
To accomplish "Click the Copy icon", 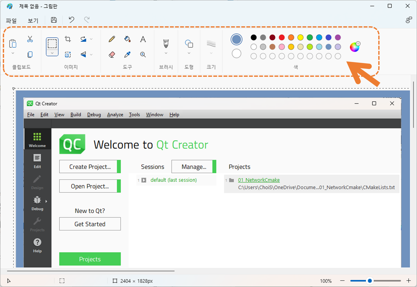I will click(30, 54).
